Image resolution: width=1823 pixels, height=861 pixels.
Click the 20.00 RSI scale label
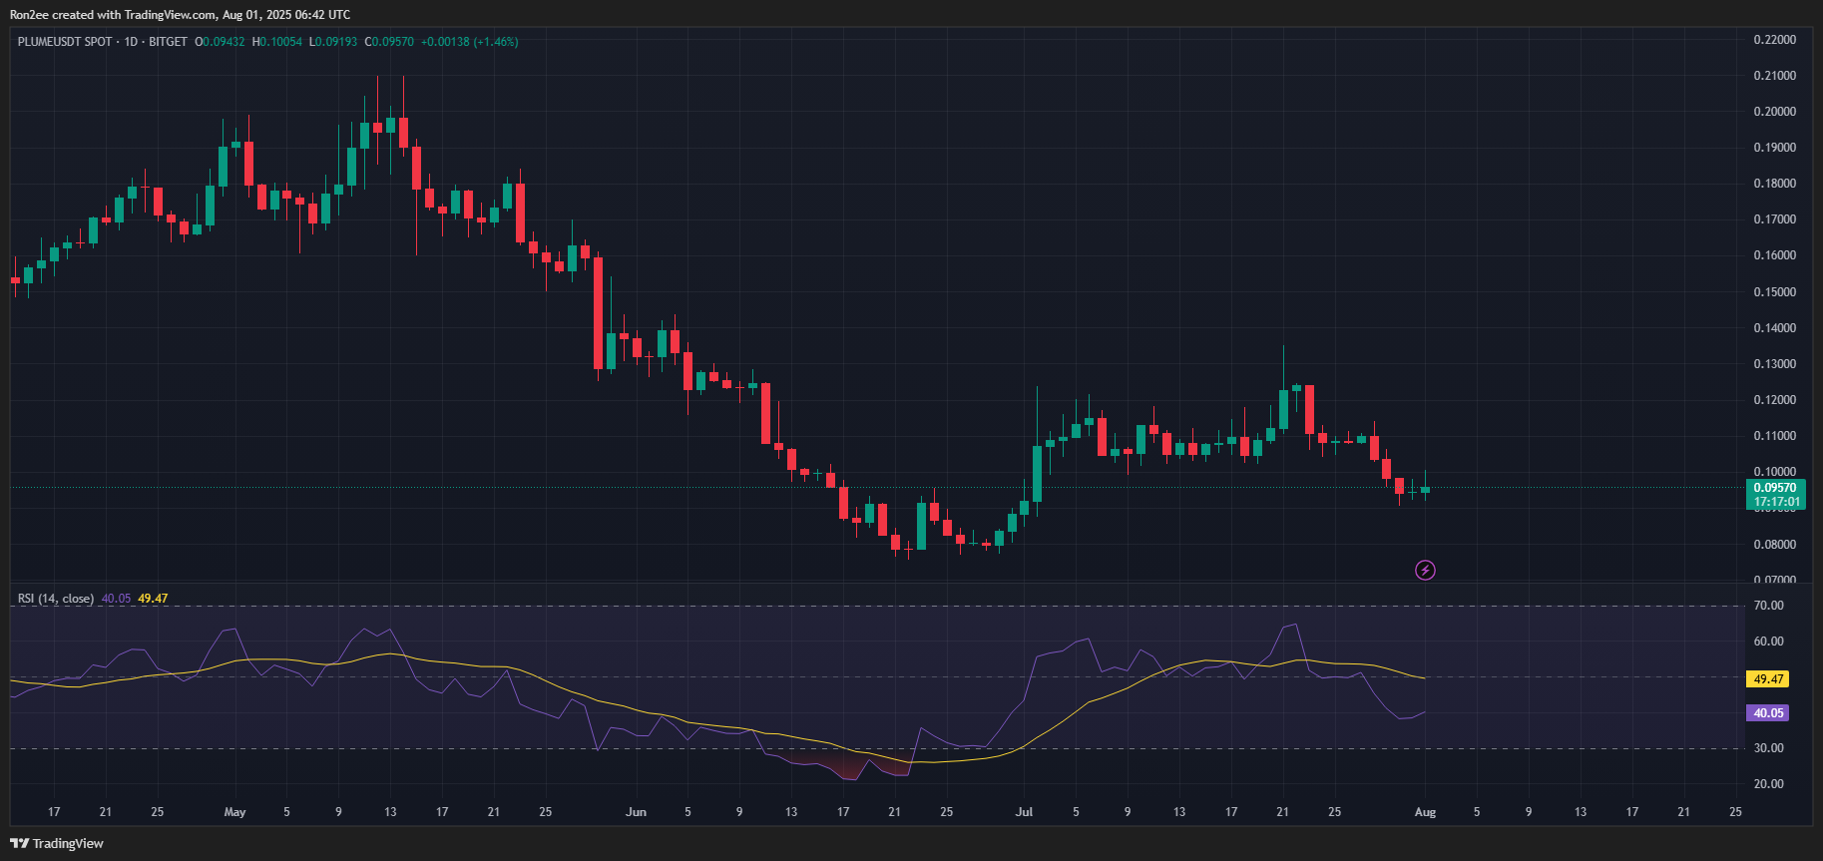pyautogui.click(x=1768, y=784)
